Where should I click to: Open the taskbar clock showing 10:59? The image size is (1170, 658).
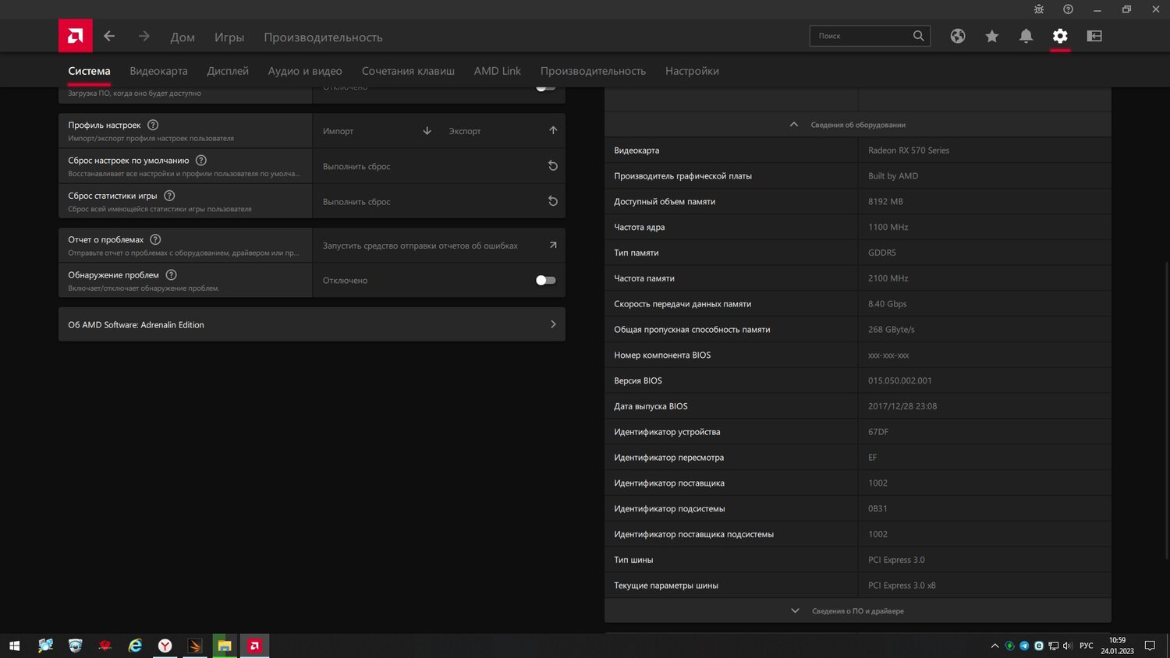coord(1118,646)
